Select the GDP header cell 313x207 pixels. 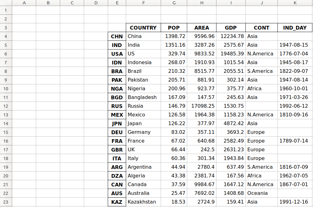coord(231,27)
